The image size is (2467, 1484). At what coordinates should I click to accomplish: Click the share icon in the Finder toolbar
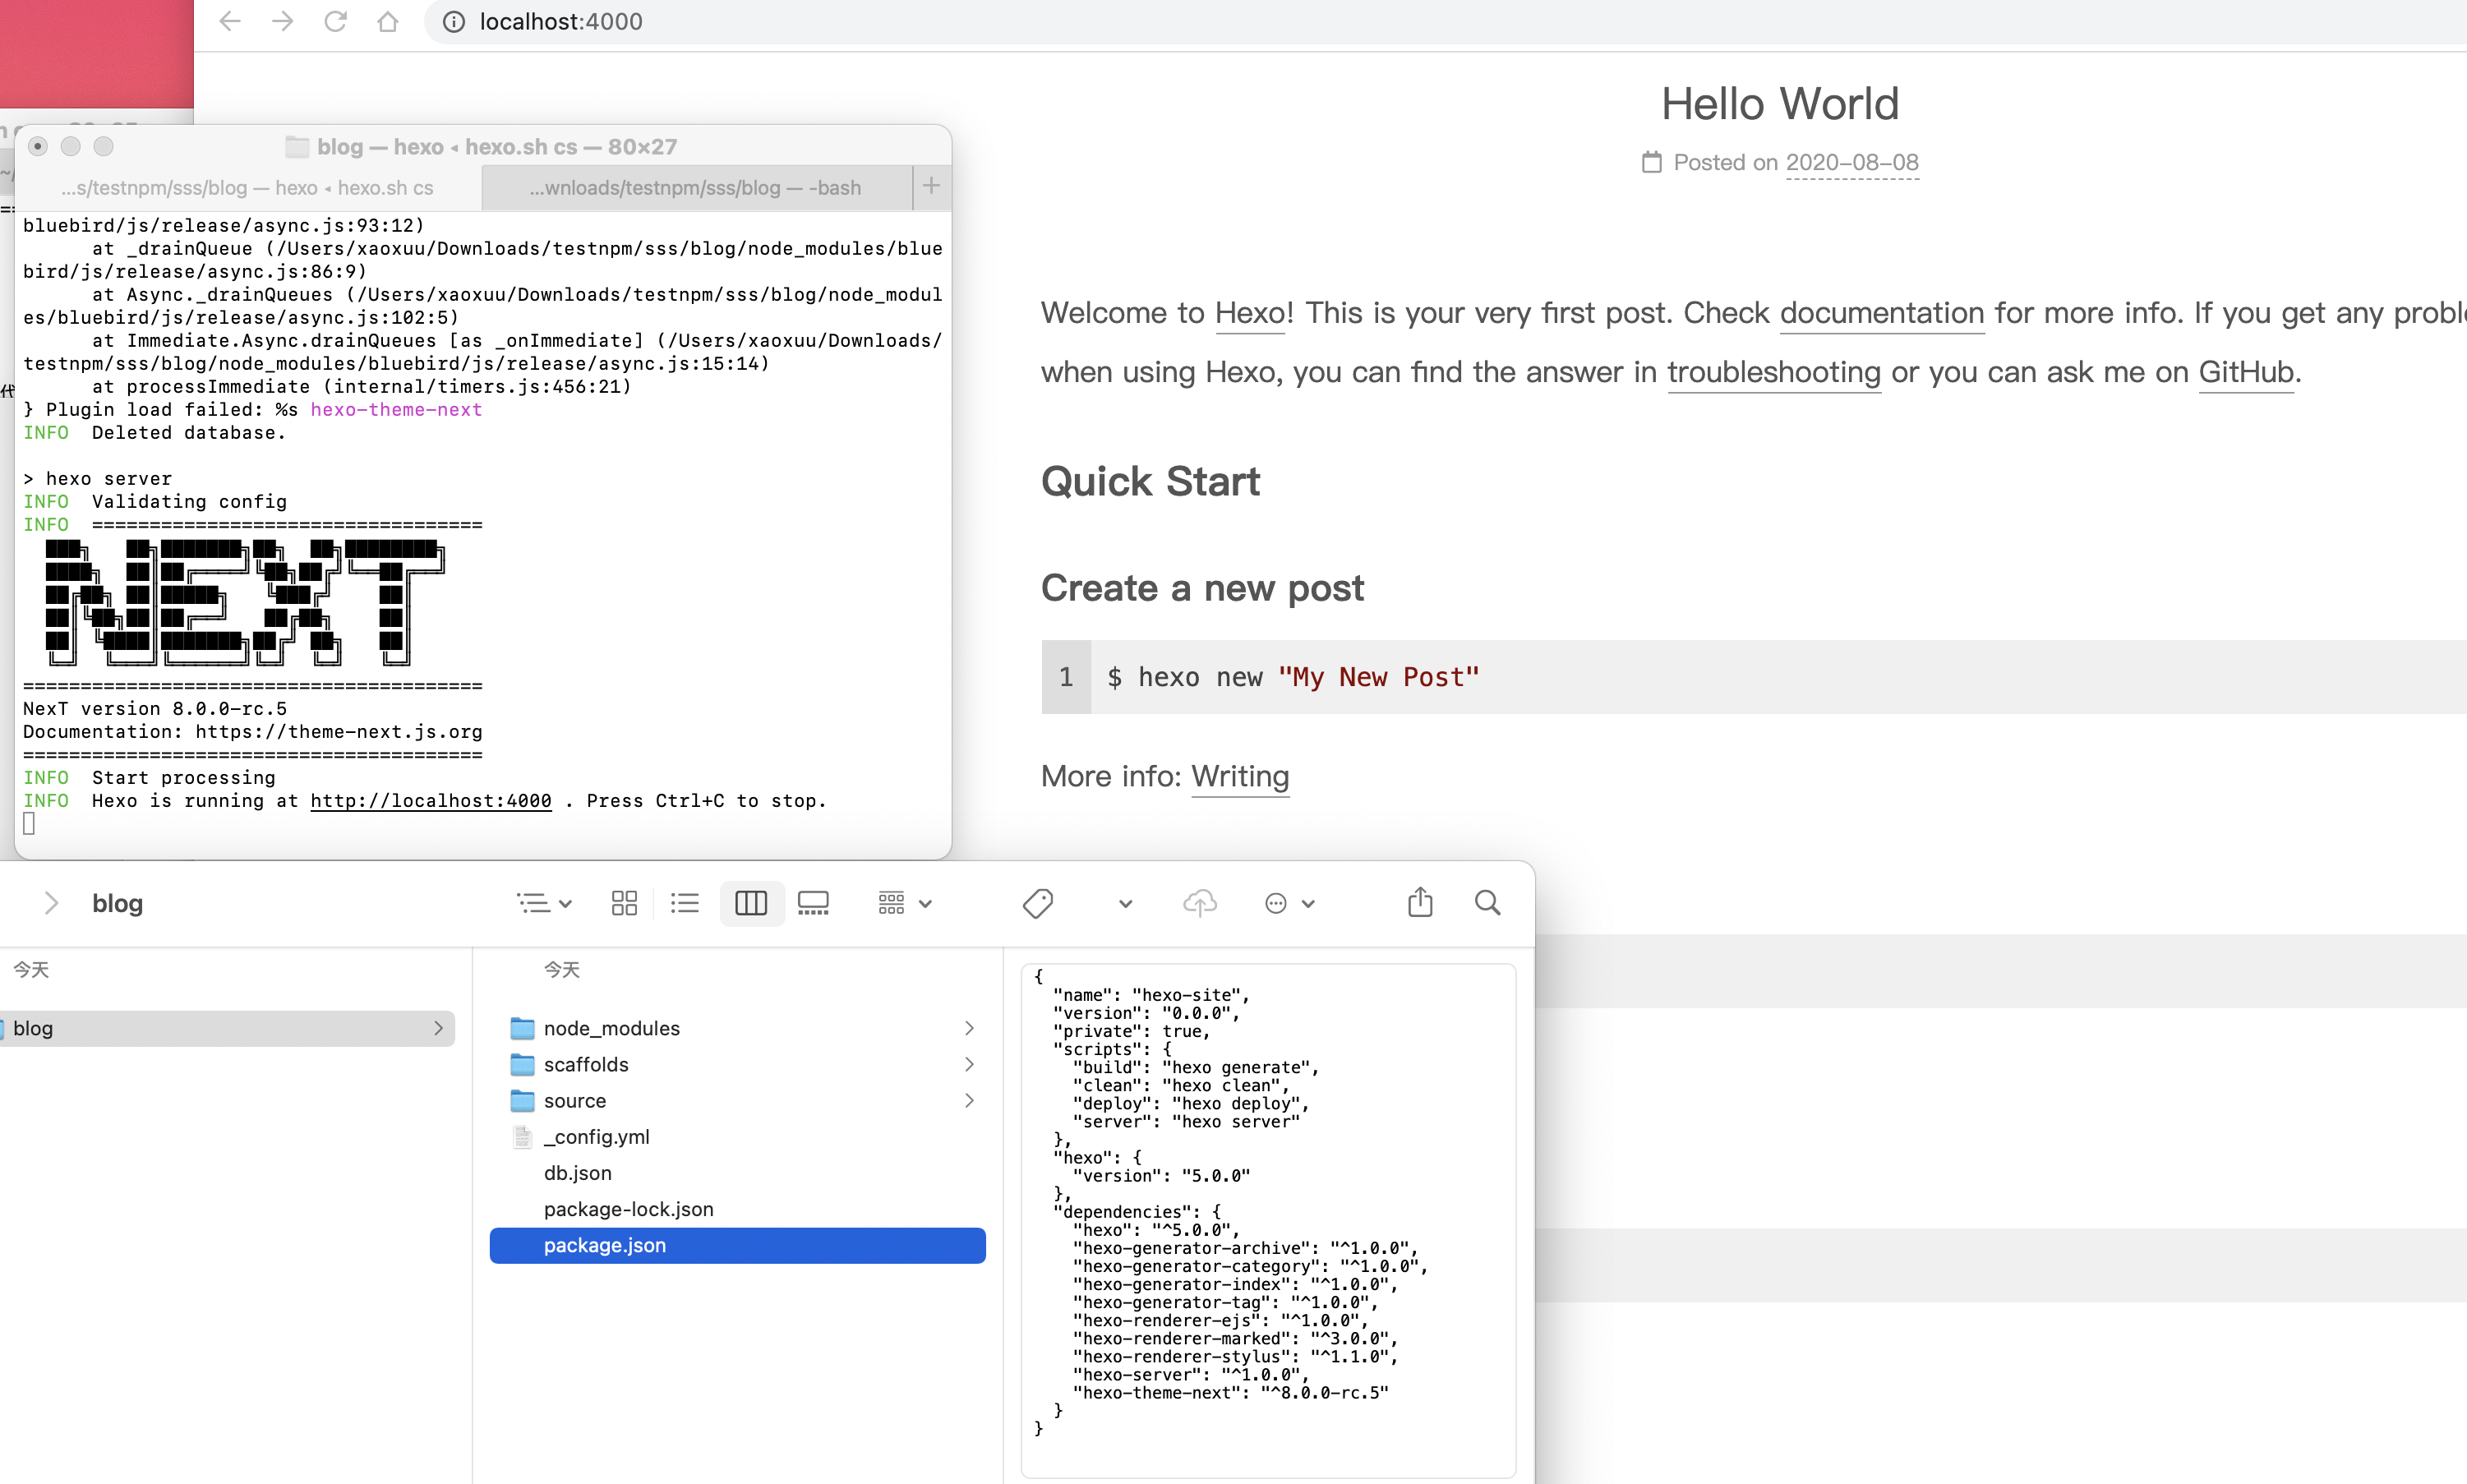(x=1420, y=903)
